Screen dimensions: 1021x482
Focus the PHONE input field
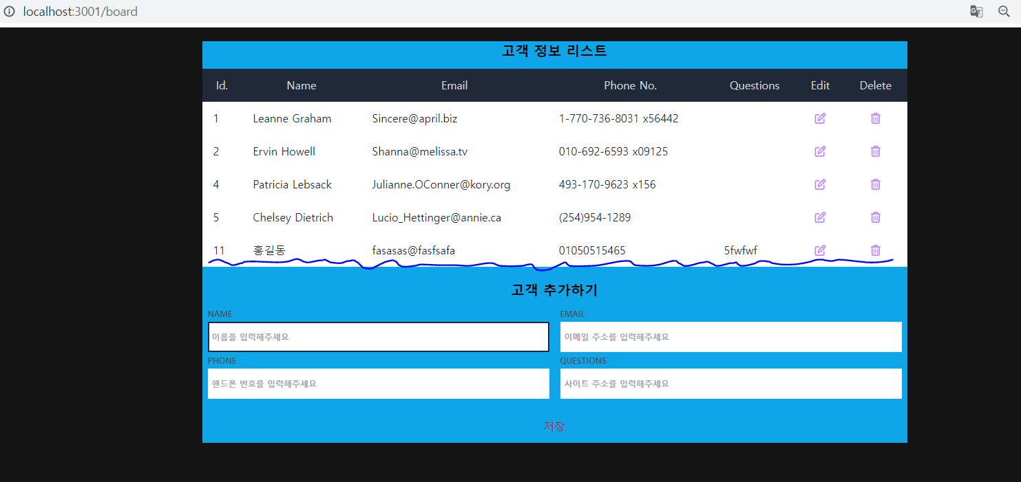(379, 384)
